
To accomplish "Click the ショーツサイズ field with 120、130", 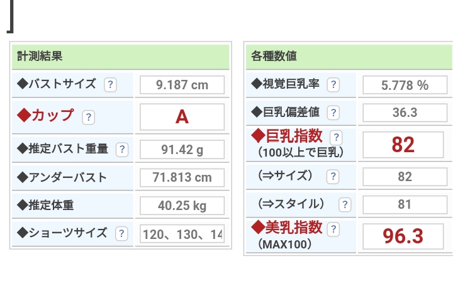I will (182, 235).
